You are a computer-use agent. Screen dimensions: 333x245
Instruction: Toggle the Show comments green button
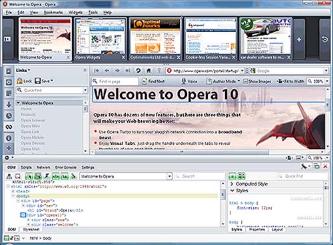(x=56, y=176)
